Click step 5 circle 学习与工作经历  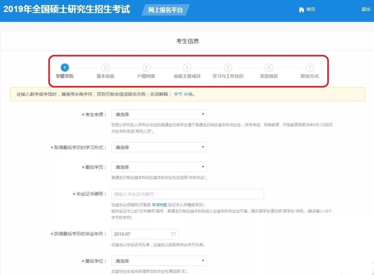[x=228, y=68]
